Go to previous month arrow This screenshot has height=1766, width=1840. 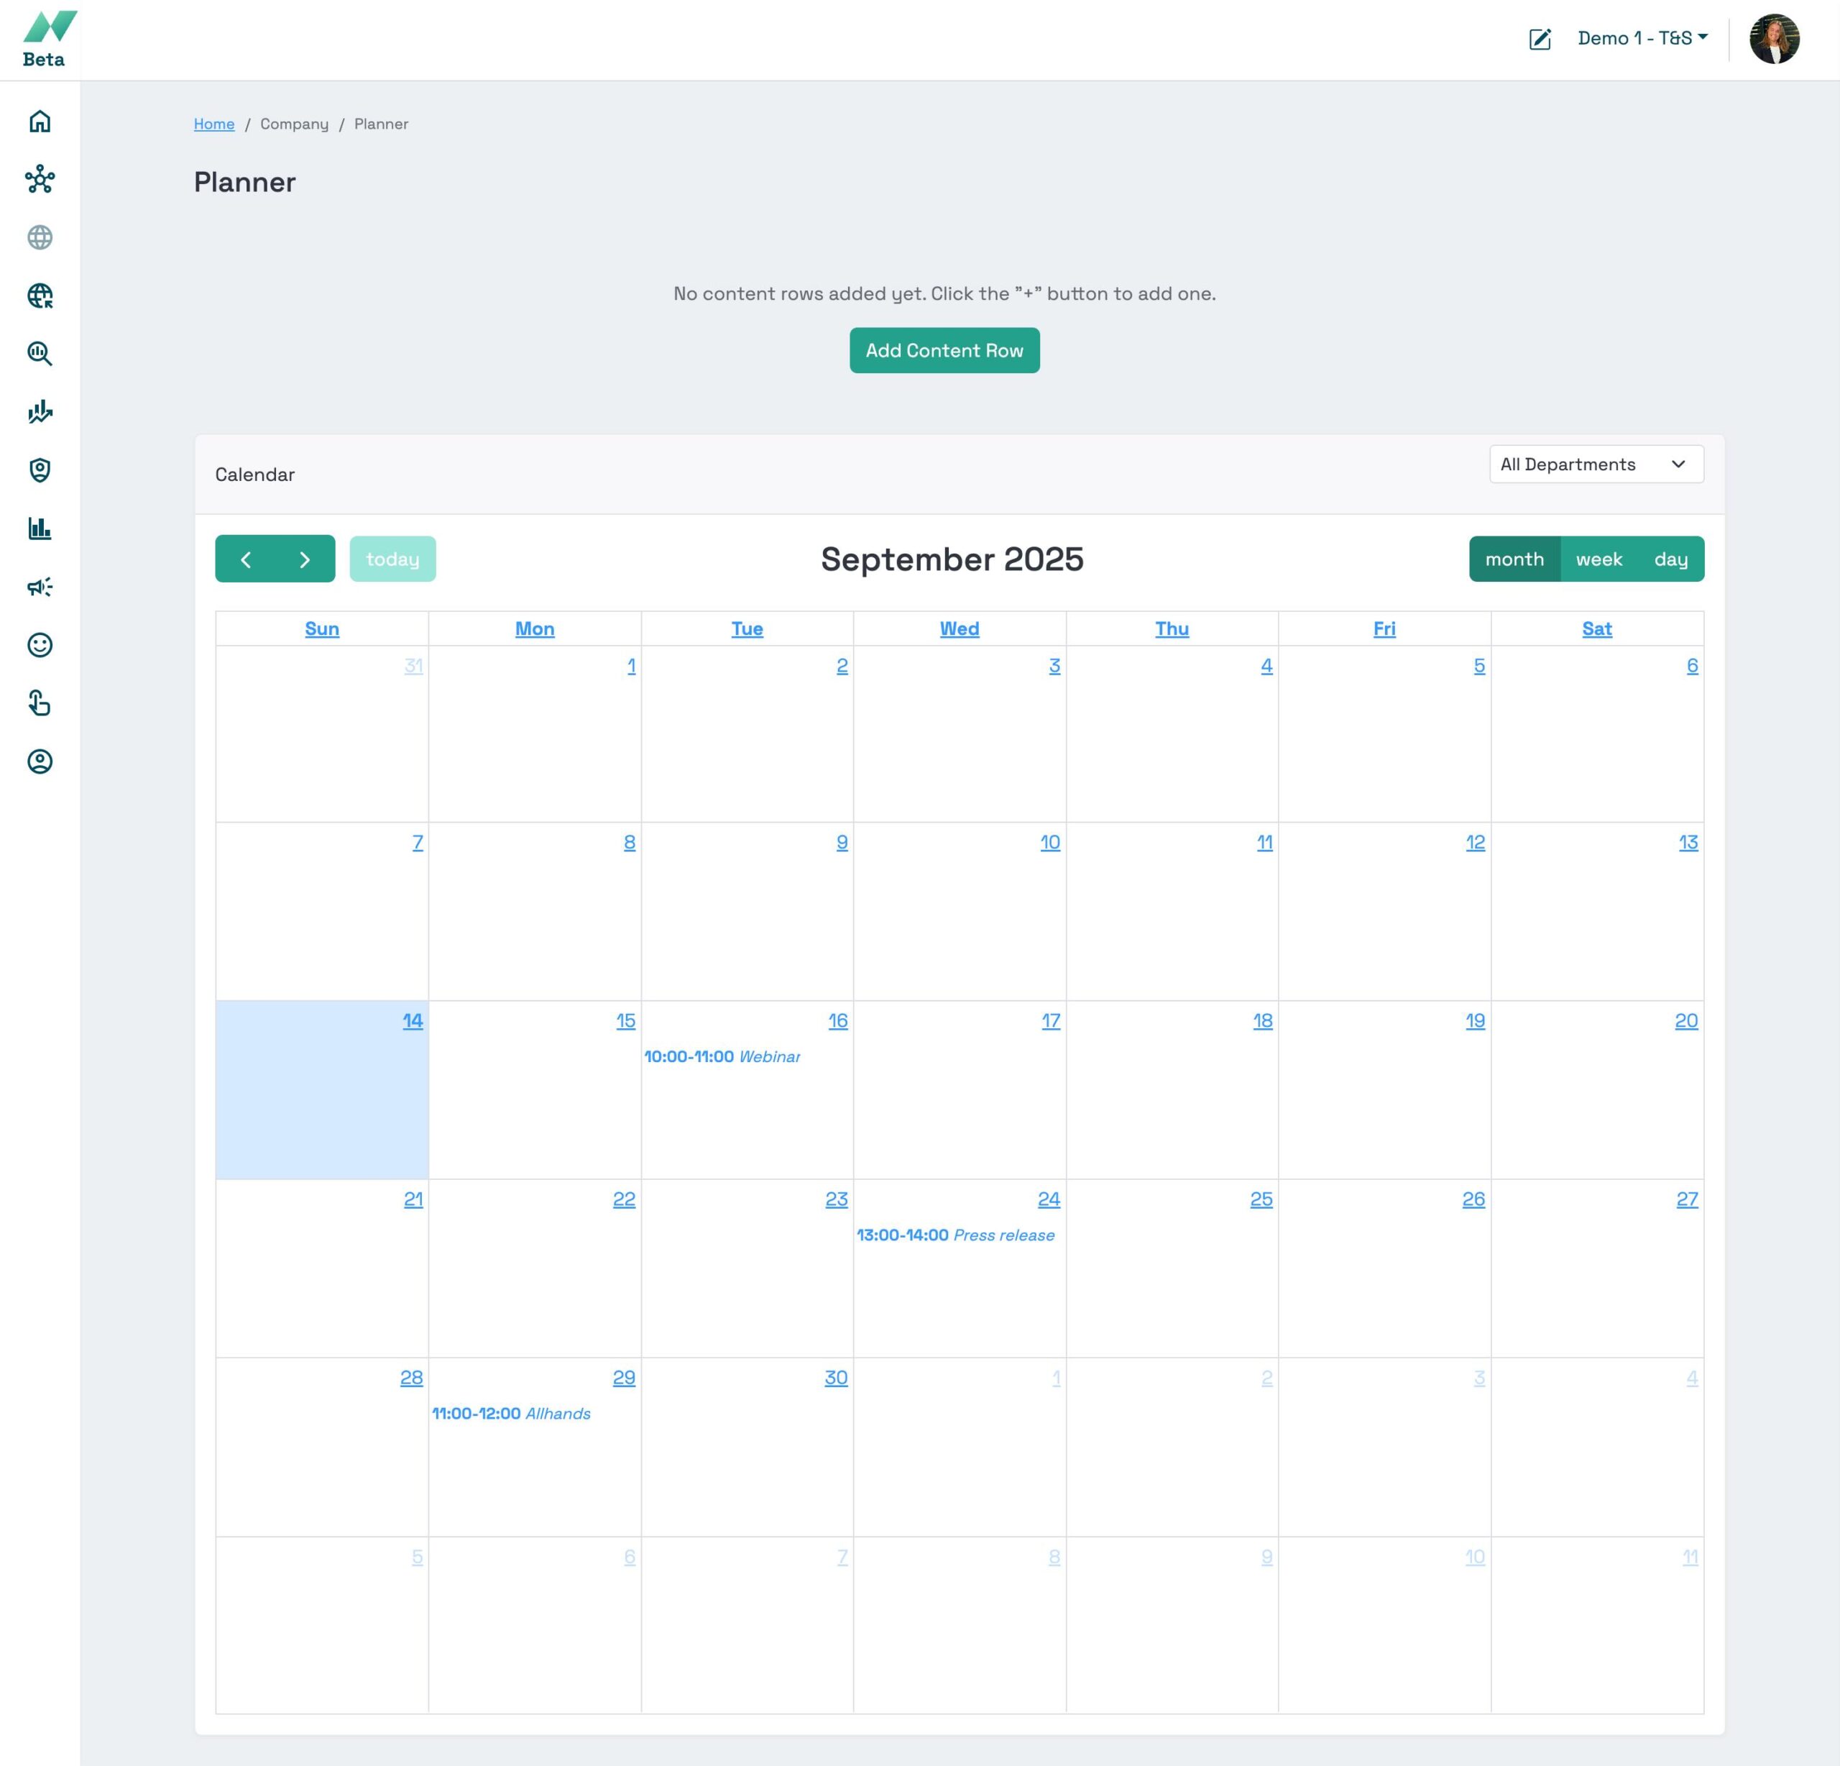point(246,559)
